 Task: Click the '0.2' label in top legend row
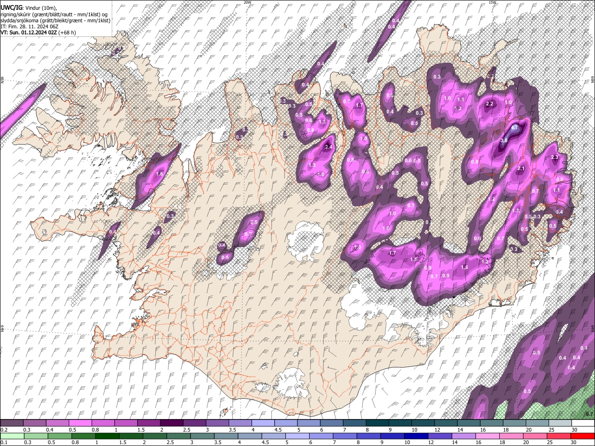tap(4, 430)
